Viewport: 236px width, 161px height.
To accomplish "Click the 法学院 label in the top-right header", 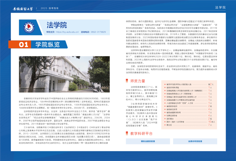I will click(x=220, y=7).
